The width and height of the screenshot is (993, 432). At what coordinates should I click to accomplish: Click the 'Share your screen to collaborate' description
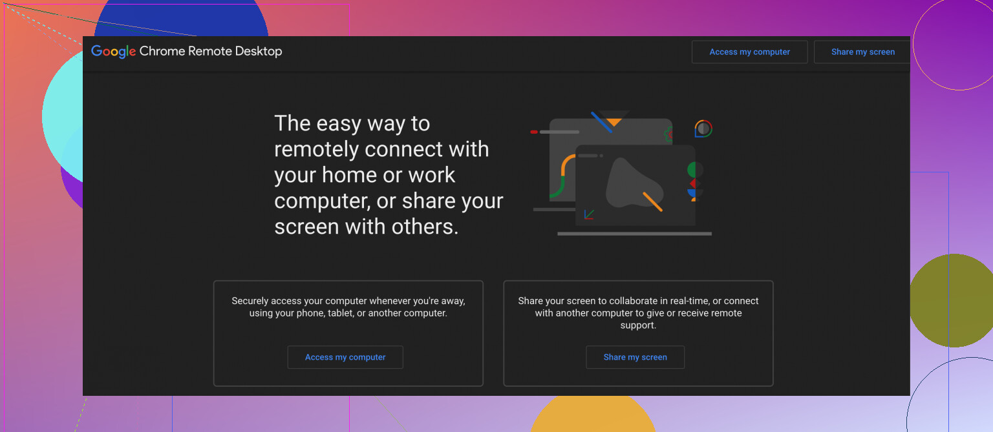click(x=638, y=313)
